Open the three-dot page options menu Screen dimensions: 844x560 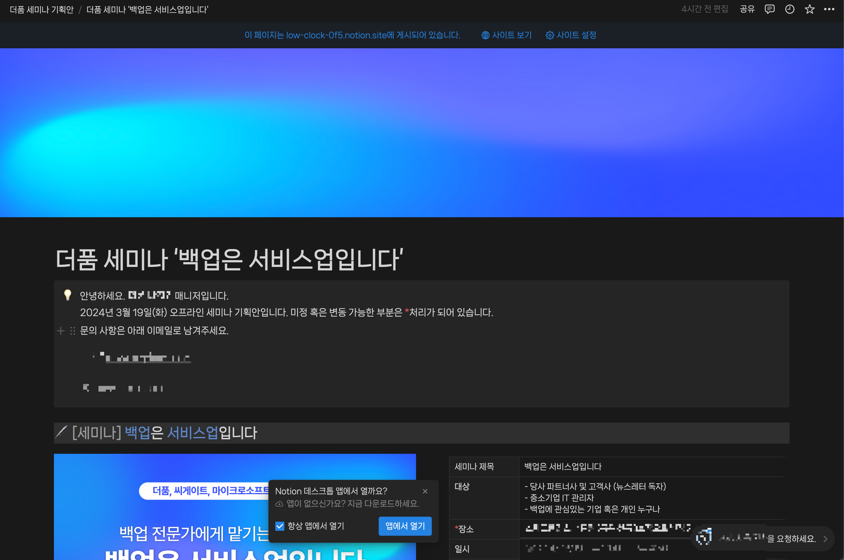829,9
